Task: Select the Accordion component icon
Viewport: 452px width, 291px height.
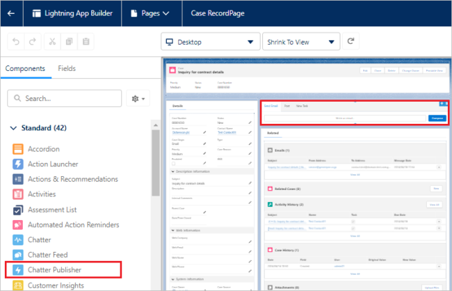Action: coord(18,149)
